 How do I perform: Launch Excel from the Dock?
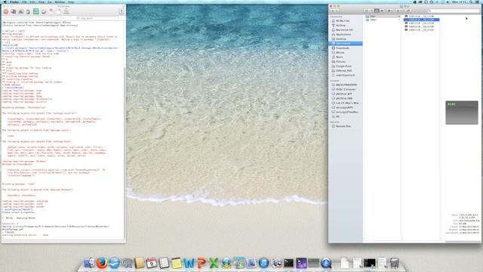coord(214,263)
